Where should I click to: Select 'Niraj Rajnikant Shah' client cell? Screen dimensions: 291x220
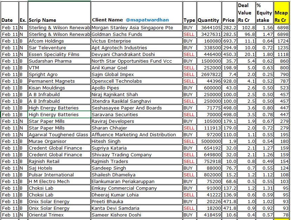tap(137, 95)
